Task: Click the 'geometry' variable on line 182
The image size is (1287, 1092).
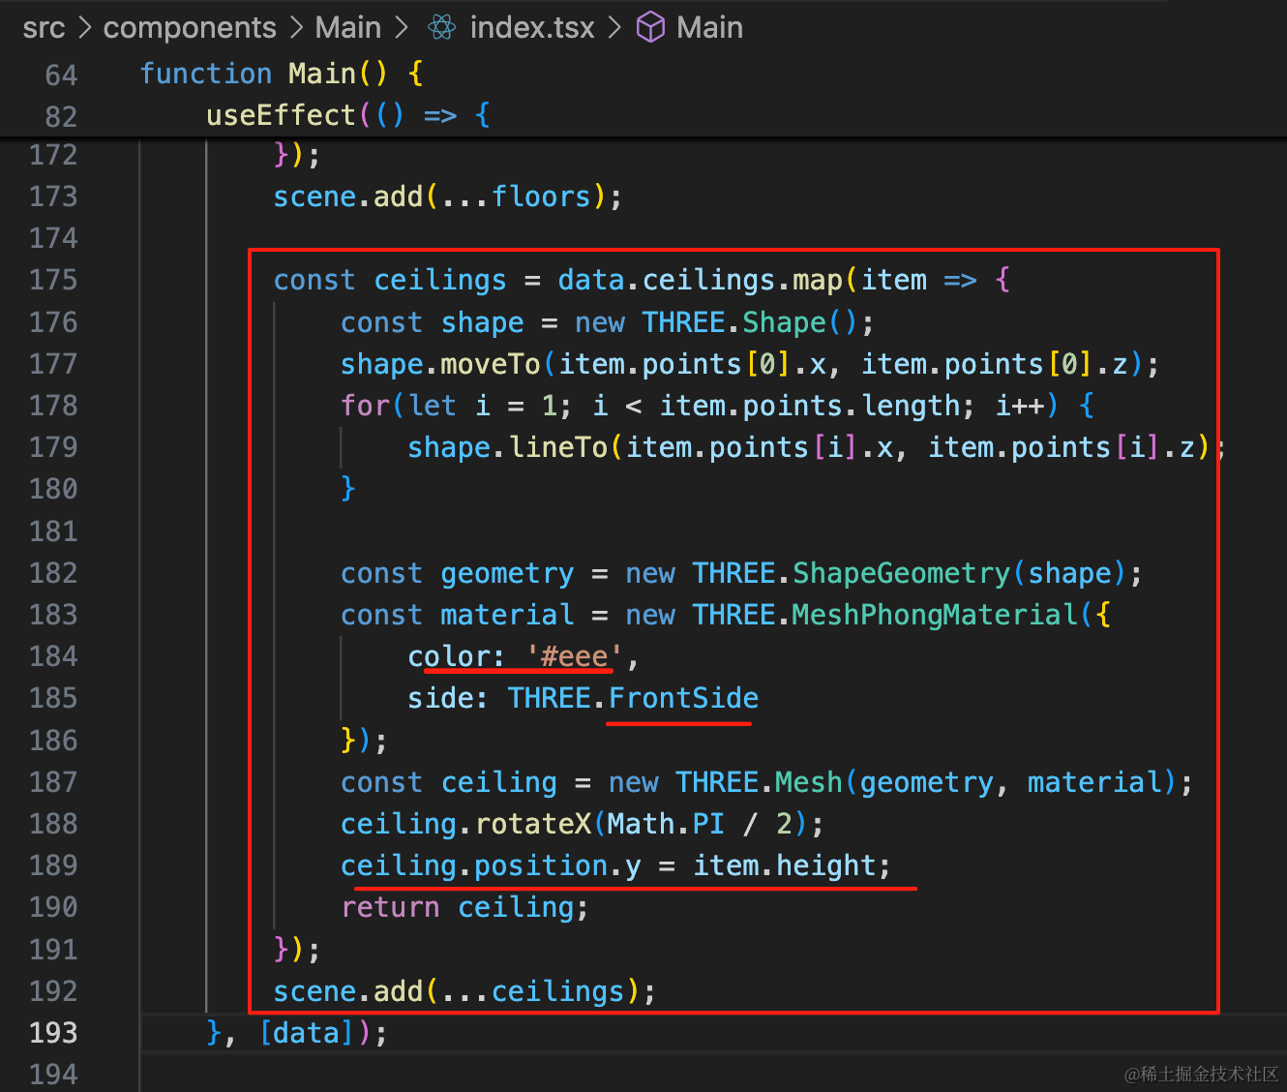Action: (507, 573)
